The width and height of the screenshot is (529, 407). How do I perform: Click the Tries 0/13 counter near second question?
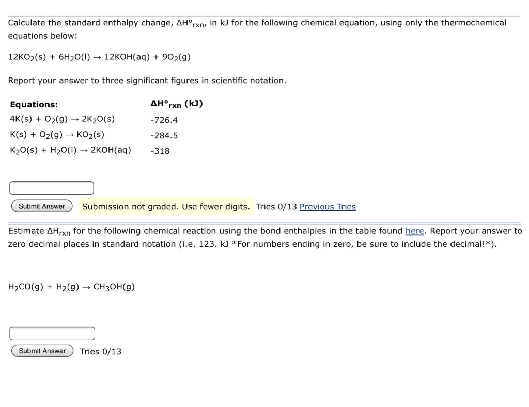100,351
